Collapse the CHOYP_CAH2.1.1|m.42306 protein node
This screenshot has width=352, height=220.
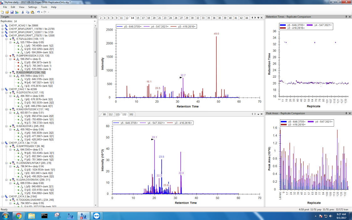(3, 89)
